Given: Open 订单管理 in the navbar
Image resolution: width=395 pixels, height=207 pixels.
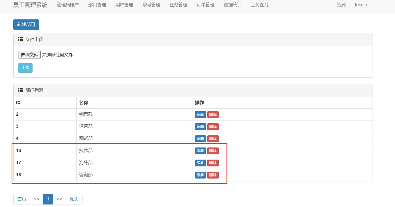Looking at the screenshot, I should coord(206,5).
